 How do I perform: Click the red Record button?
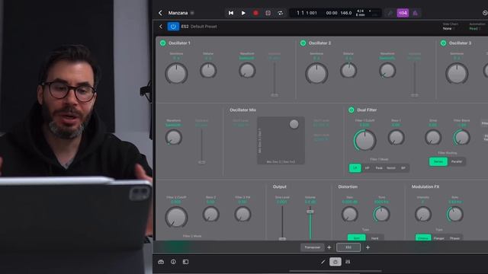(x=255, y=13)
